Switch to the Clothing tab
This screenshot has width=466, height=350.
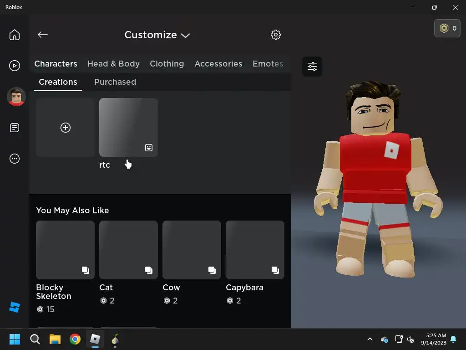point(167,64)
